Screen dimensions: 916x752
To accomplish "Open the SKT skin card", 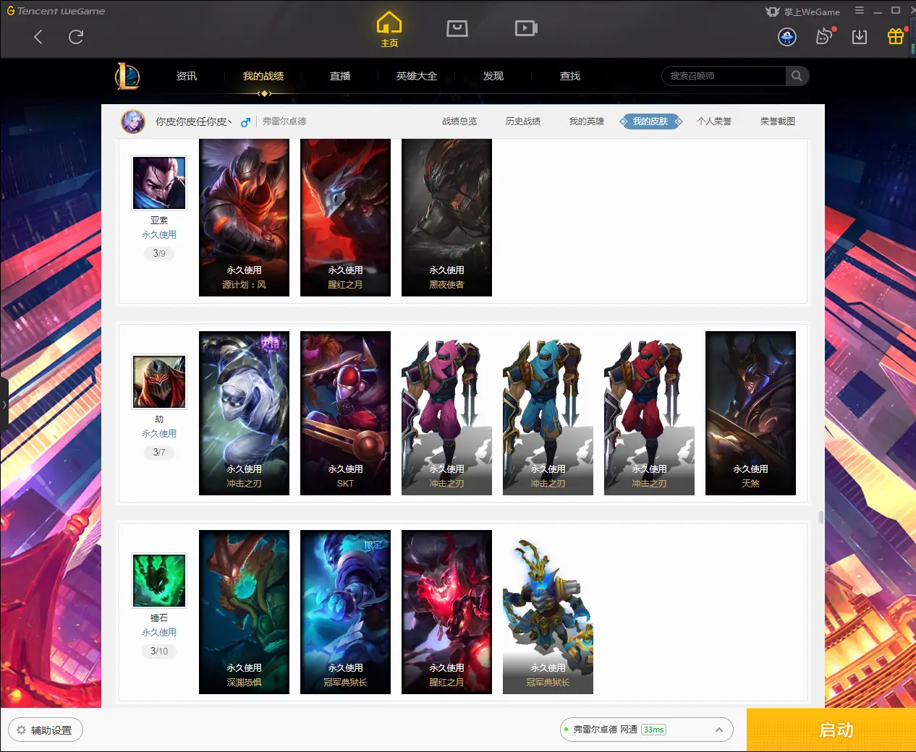I will coord(345,413).
